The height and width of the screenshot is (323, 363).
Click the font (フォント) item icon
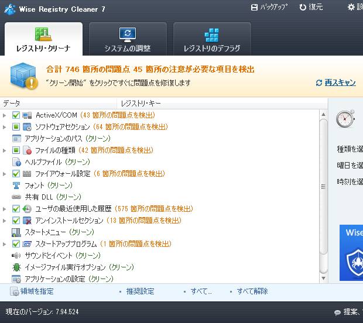[16, 185]
